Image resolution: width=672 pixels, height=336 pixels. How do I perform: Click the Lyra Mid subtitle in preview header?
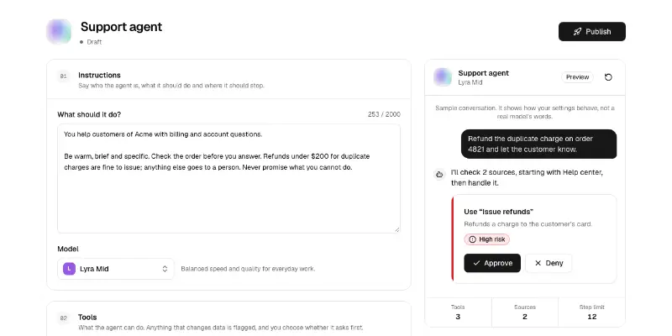[x=470, y=82]
